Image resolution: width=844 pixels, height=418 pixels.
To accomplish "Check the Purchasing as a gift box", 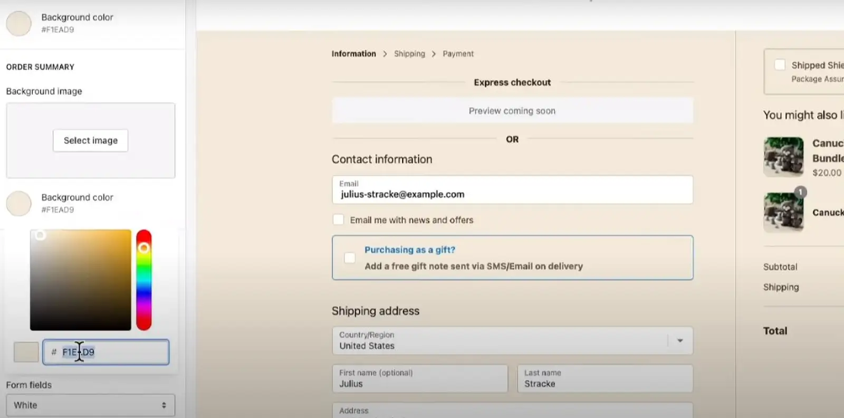I will coord(349,258).
